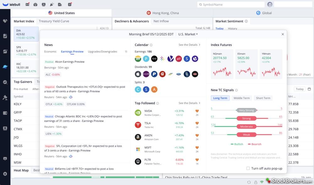314x185 pixels.
Task: Click the Apple dividend logo icon
Action: 138,74
